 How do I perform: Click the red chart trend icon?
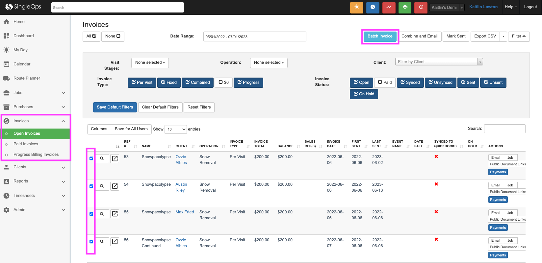click(389, 7)
